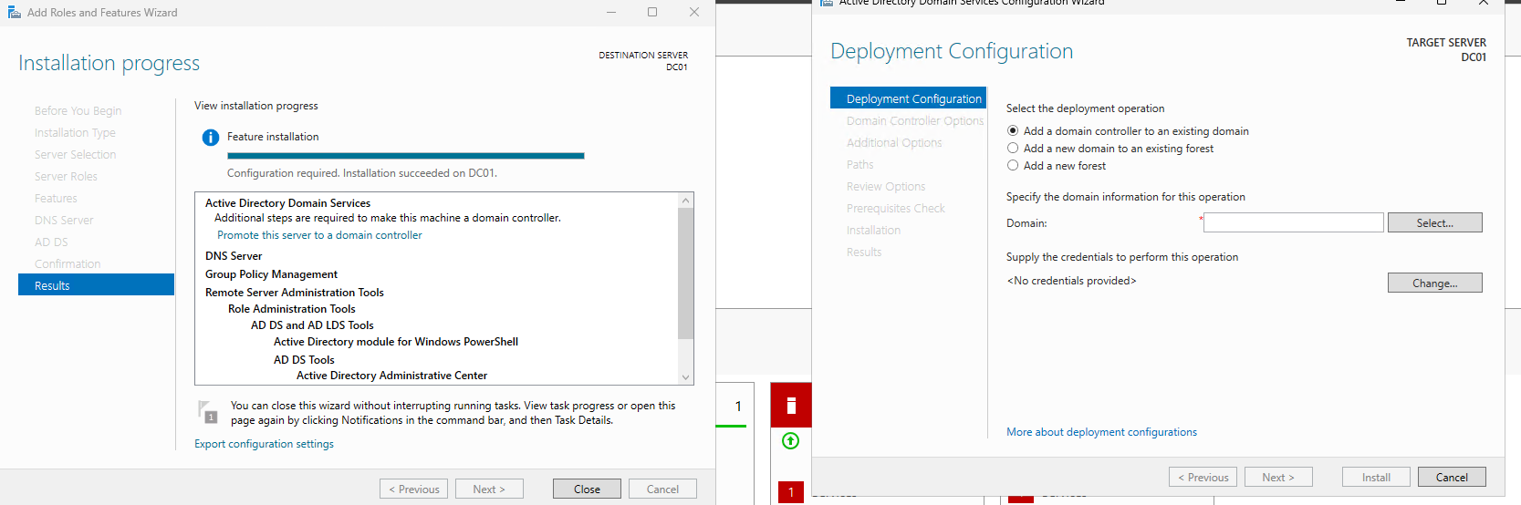Select AD DS Tools row
Screen dimensions: 1521x505
tap(304, 360)
